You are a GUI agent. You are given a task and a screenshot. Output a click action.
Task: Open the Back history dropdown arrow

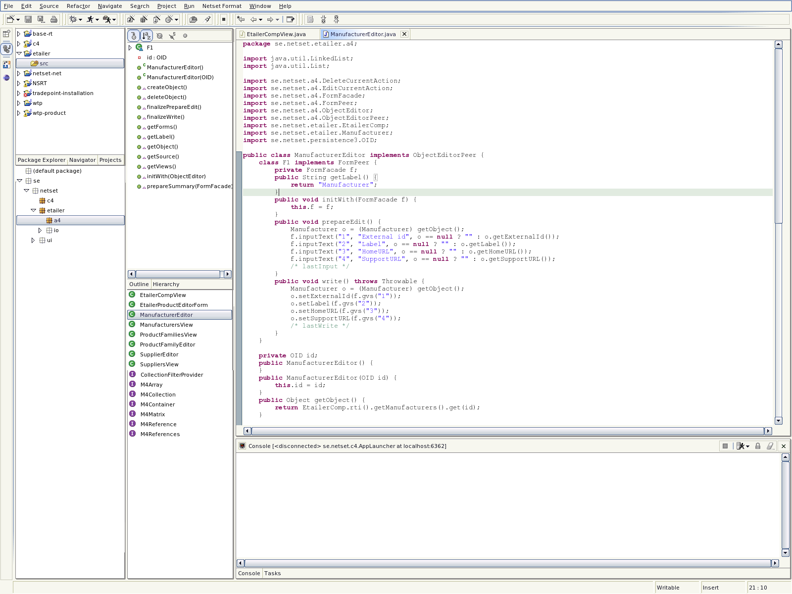260,20
